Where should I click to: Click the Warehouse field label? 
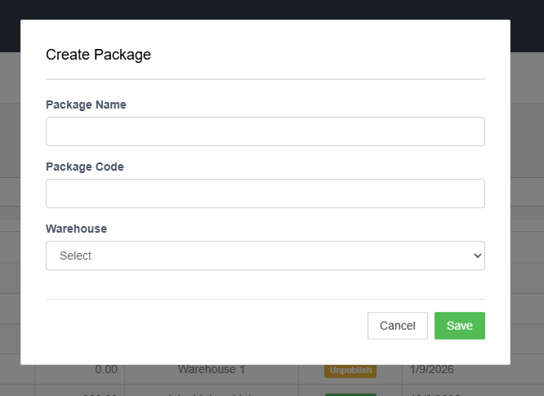(x=76, y=229)
